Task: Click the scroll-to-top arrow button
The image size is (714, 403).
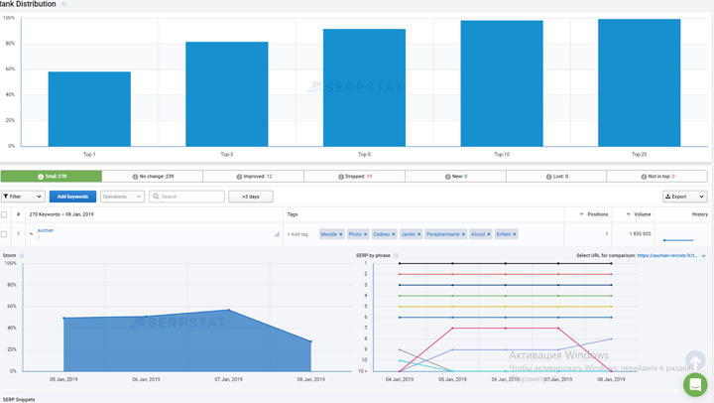Action: pos(695,360)
